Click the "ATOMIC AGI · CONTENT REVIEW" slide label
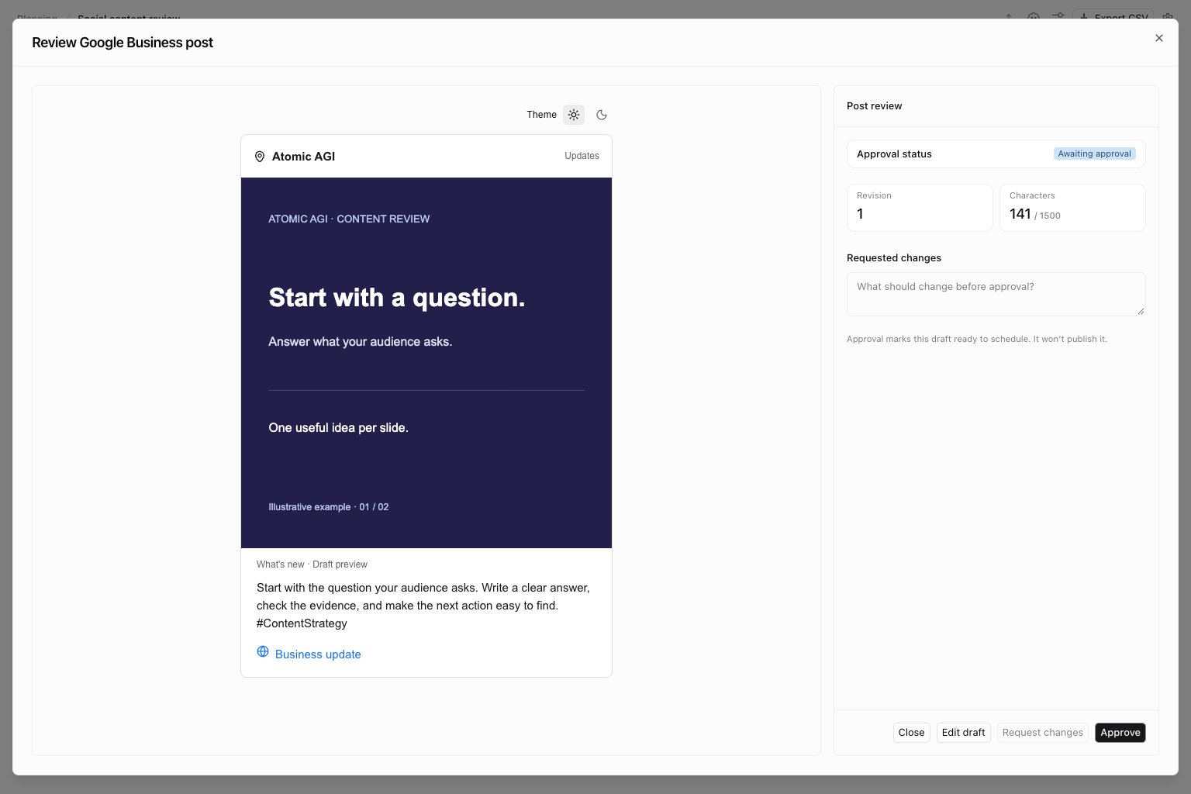 [x=349, y=219]
